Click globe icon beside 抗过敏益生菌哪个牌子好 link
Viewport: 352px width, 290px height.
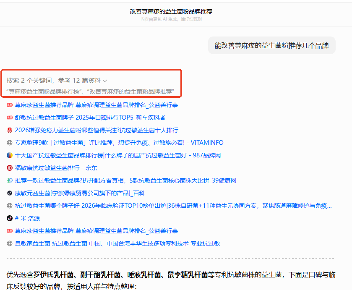click(9, 206)
